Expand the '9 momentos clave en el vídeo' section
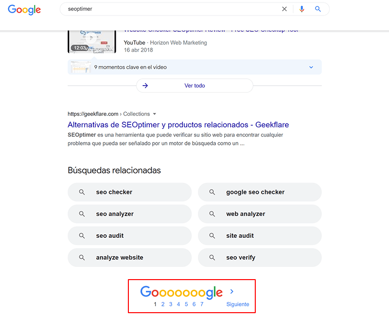389x319 pixels. [311, 67]
